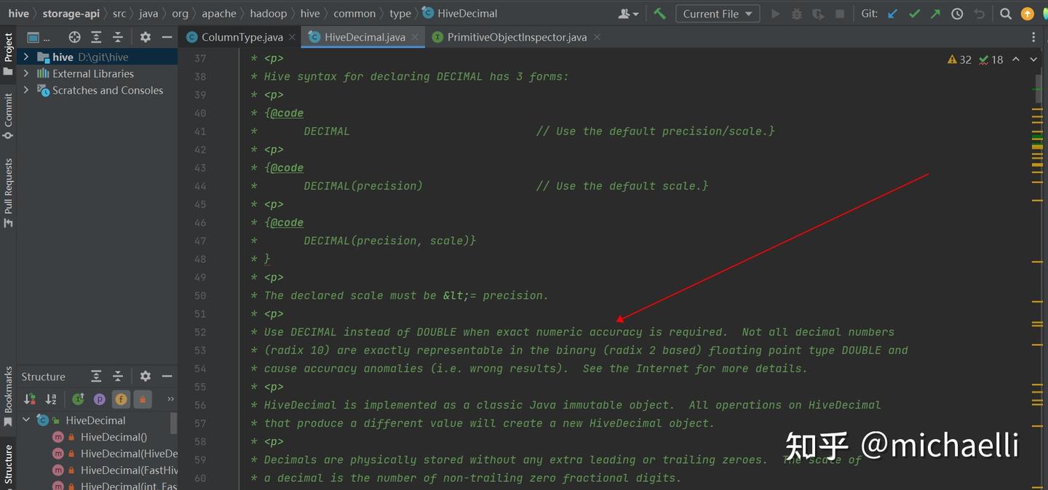
Task: Open Project panel settings gear
Action: [x=146, y=37]
